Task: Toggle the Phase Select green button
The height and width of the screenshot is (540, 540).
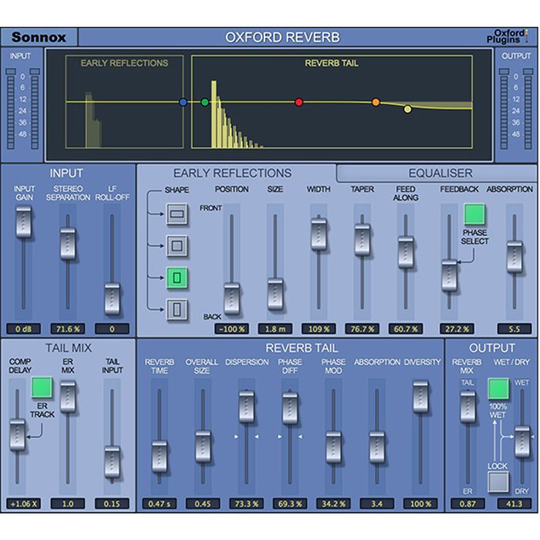Action: [x=474, y=214]
